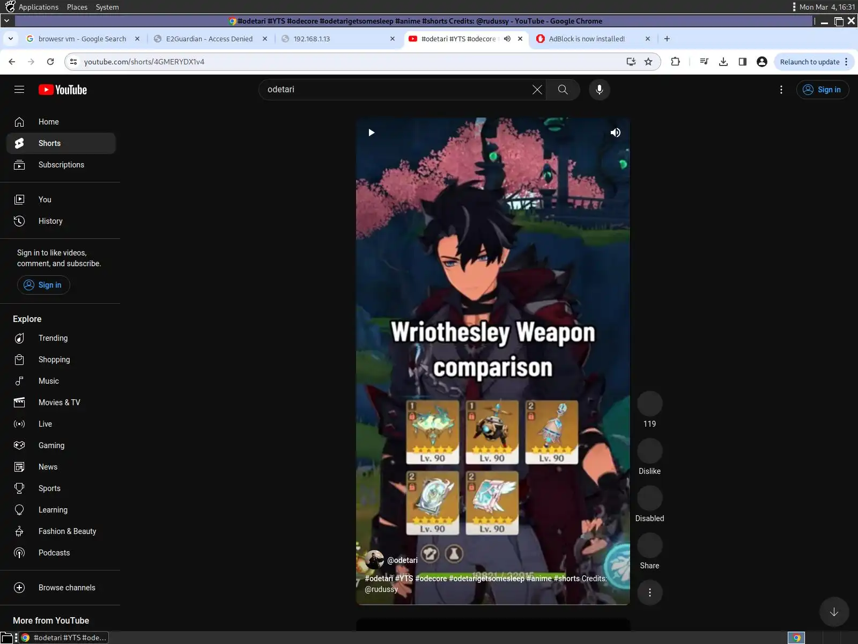Viewport: 858px width, 644px height.
Task: Open the Places menu
Action: click(77, 7)
